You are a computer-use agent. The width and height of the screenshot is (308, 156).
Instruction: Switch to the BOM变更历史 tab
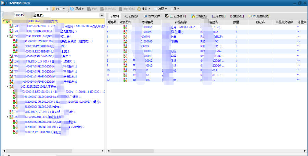(259, 16)
